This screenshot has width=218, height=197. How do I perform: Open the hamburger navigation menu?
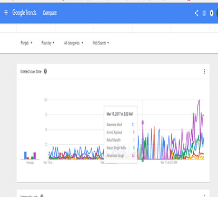(x=6, y=13)
